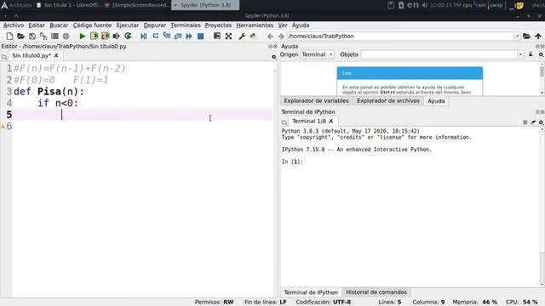Open file using the folder toolbar icon
The image size is (545, 306).
[x=20, y=36]
